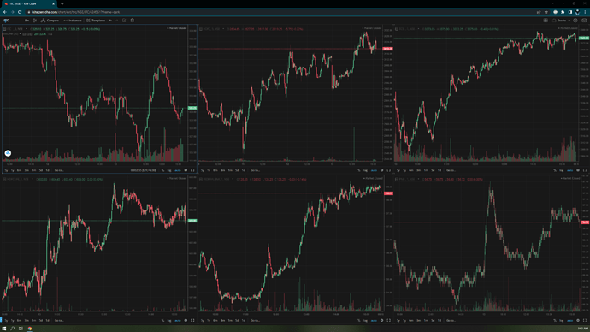Open the multi-chart layout grid icon

pos(546,21)
